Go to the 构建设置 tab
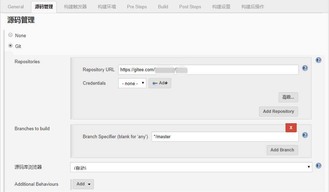Viewport: 329px width, 192px height. (x=221, y=7)
